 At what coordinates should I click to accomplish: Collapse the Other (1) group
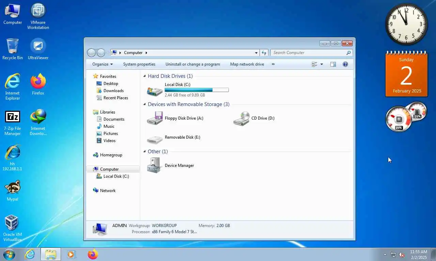[145, 152]
